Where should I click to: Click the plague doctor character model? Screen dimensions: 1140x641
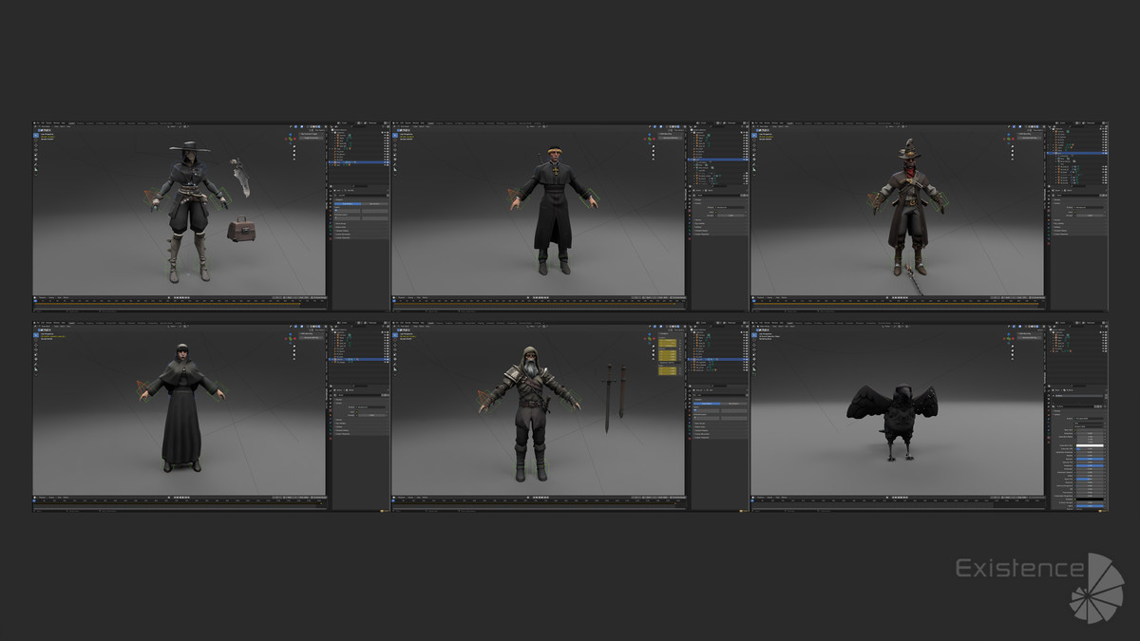click(189, 212)
